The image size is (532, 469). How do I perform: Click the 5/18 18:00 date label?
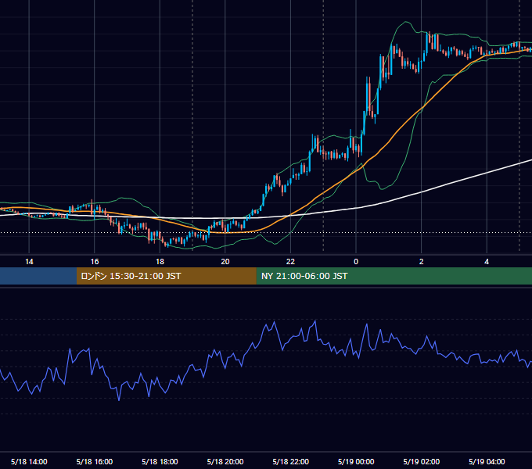point(160,461)
